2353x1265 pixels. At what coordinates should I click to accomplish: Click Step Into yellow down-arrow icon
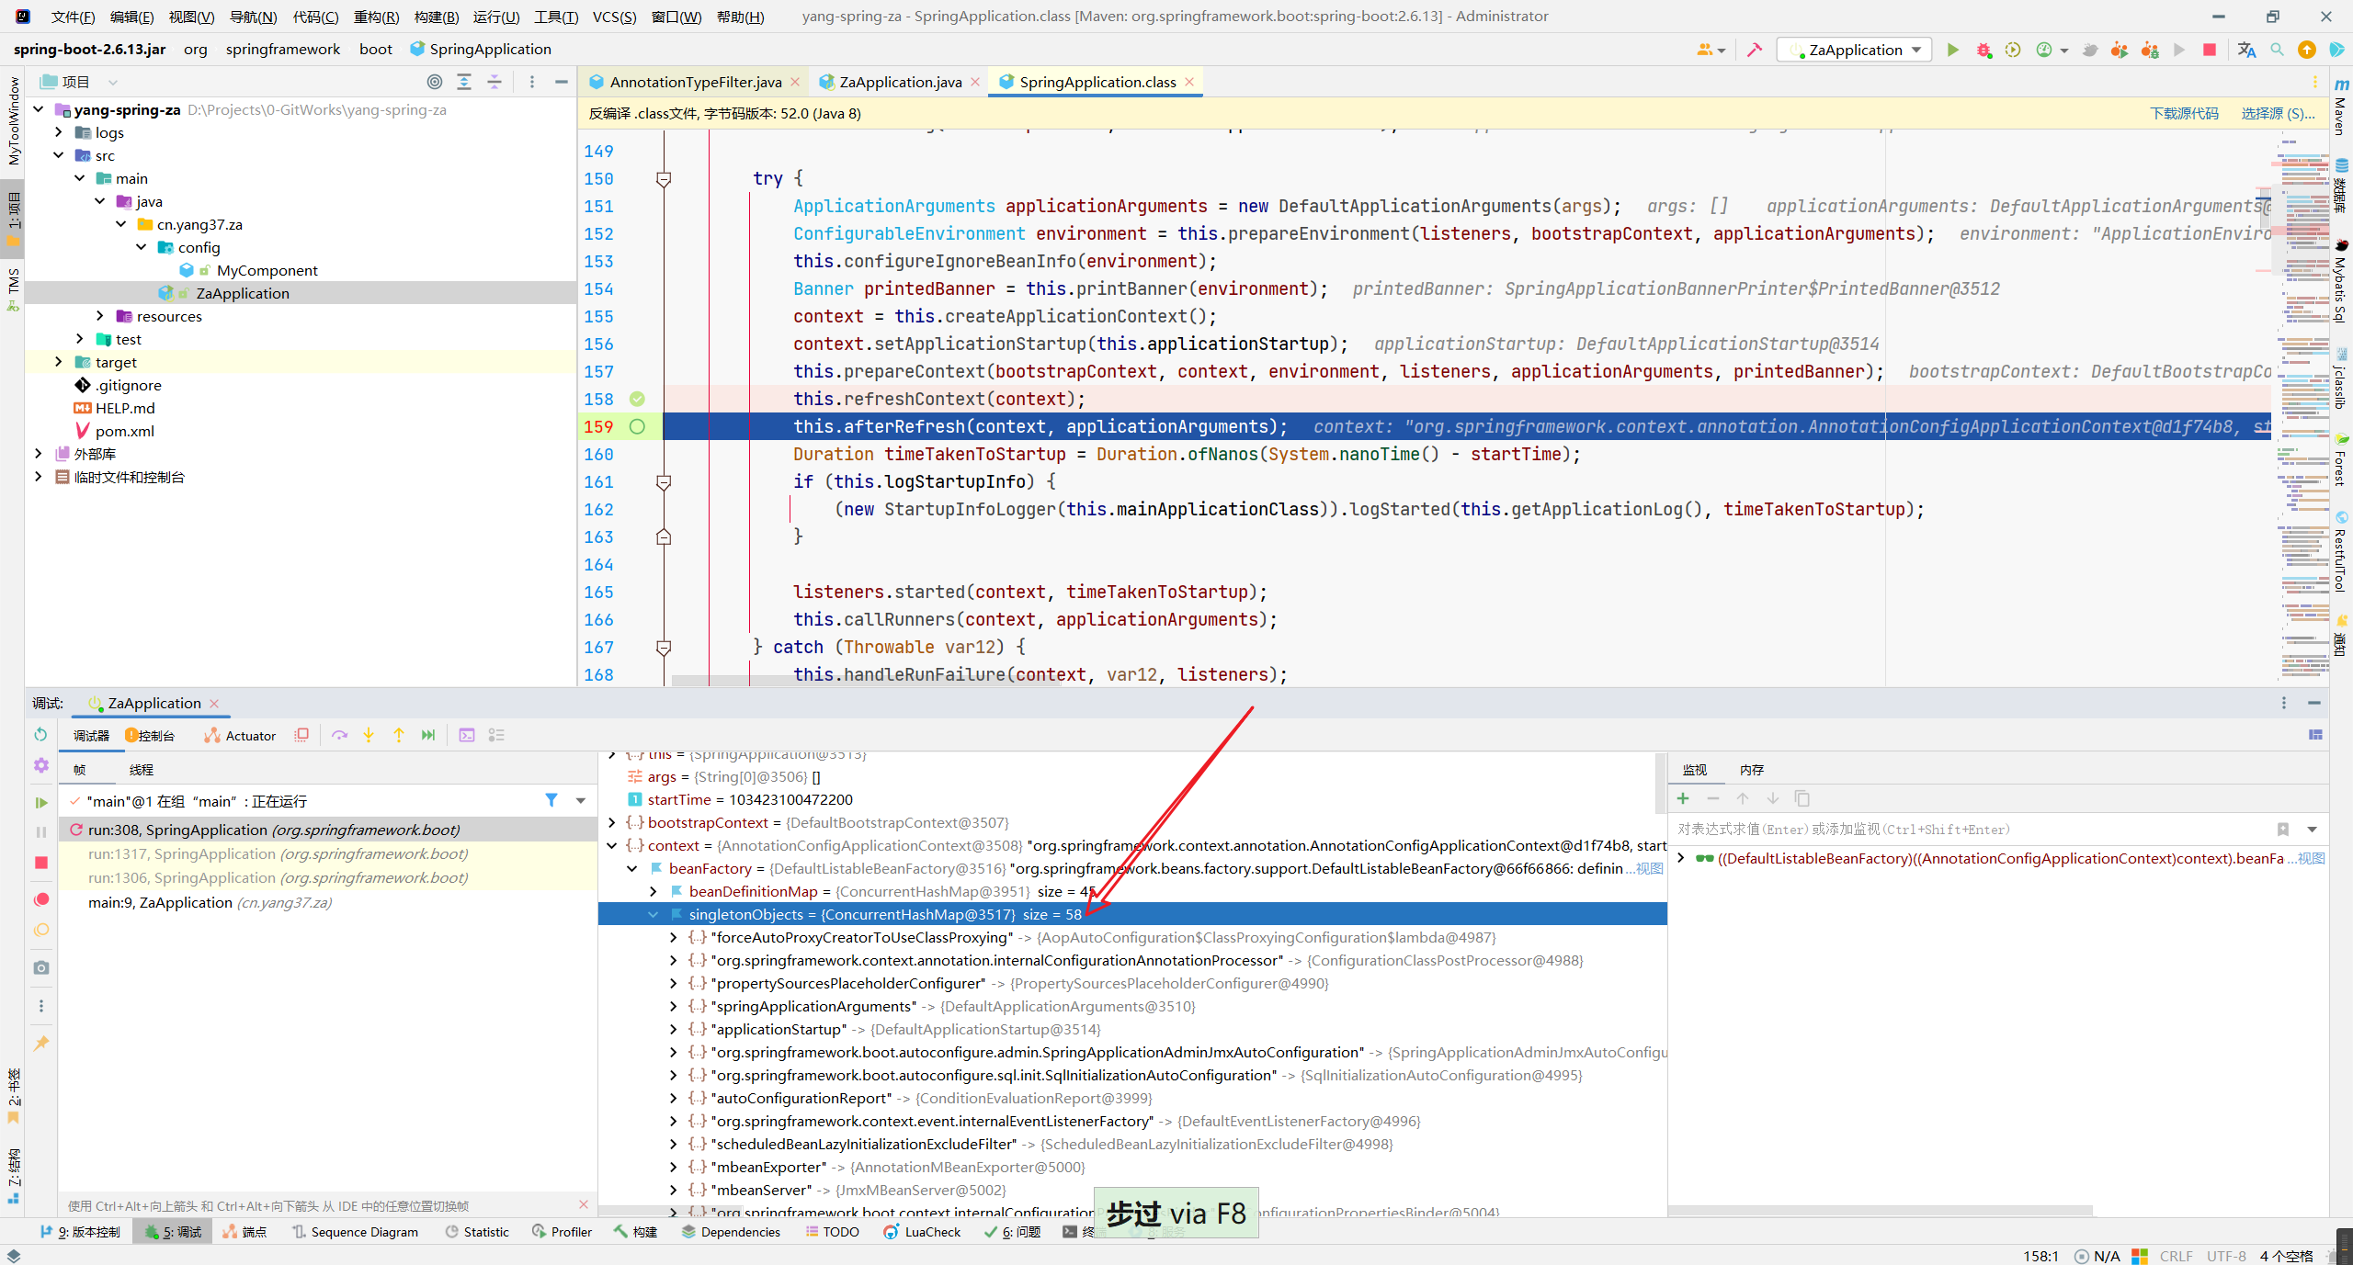click(x=369, y=735)
